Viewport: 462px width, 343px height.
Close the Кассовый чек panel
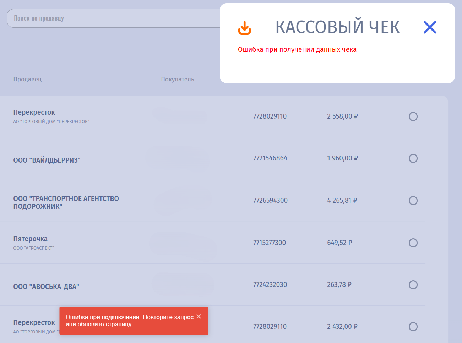pos(430,27)
